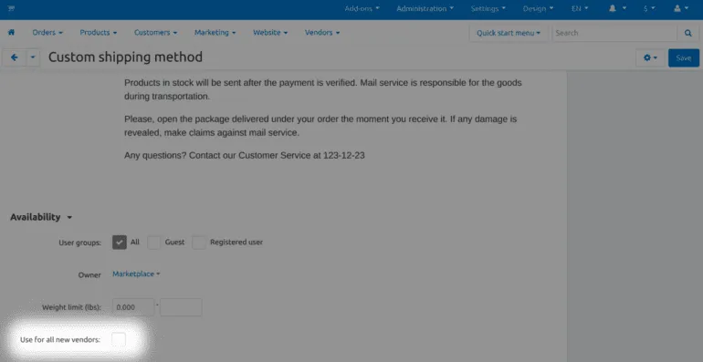Image resolution: width=703 pixels, height=362 pixels.
Task: Click the store logo icon top-left
Action: click(11, 8)
